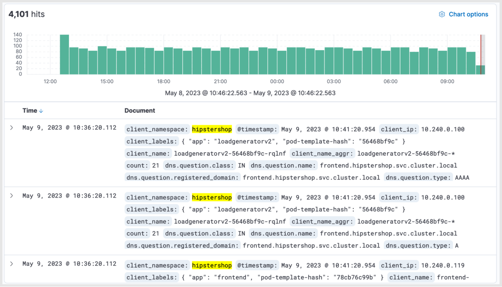Expand the first document row with type AAAA
Screen dimensions: 502x287
(12, 128)
